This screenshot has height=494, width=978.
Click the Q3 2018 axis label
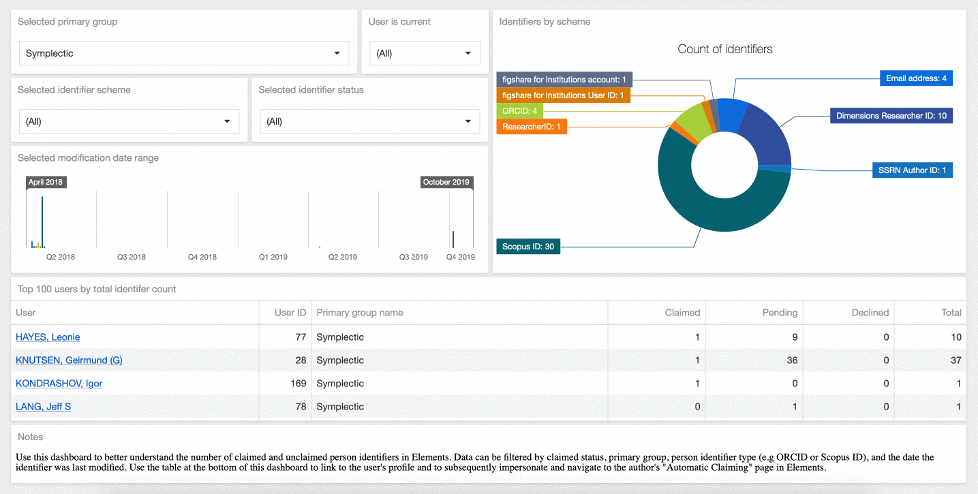pyautogui.click(x=132, y=257)
